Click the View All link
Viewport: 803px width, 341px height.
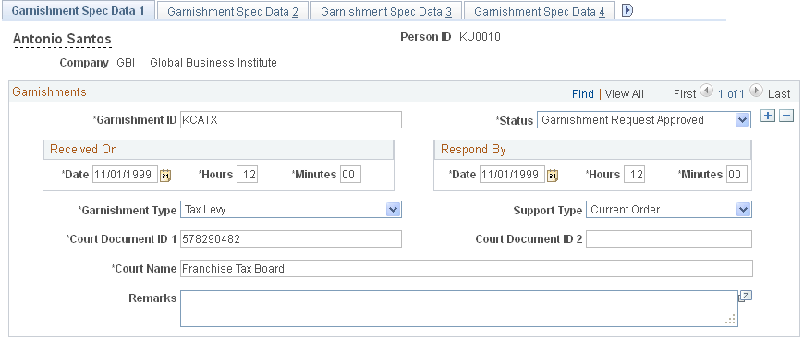click(x=625, y=94)
